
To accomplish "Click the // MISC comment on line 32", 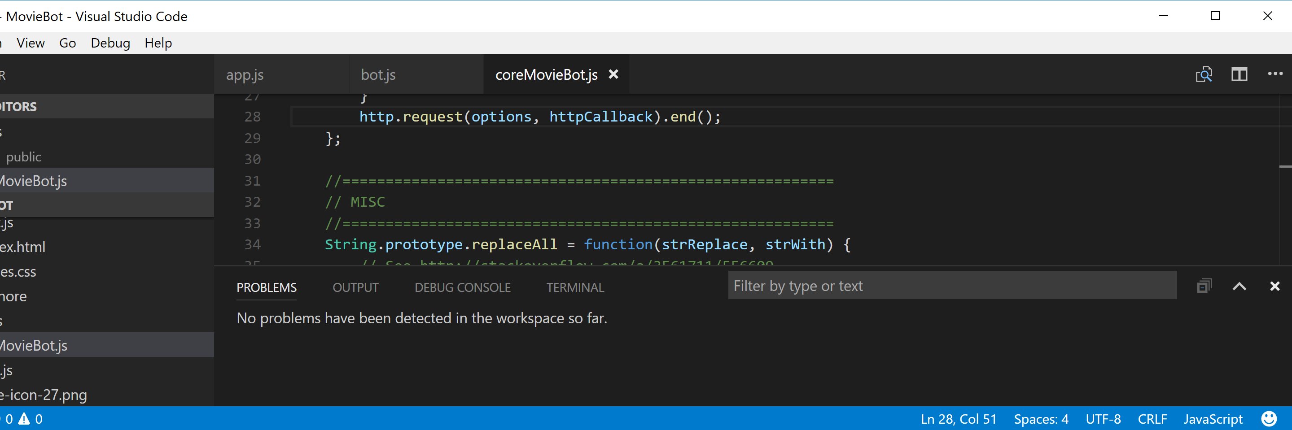I will tap(355, 202).
